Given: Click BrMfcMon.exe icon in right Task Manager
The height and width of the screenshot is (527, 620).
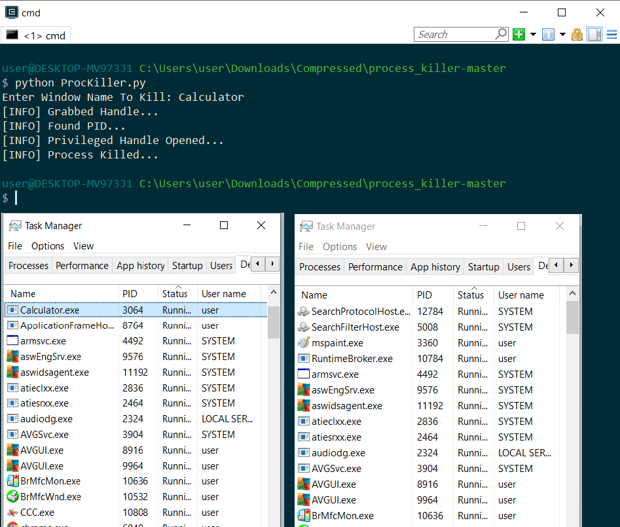Looking at the screenshot, I should 304,515.
